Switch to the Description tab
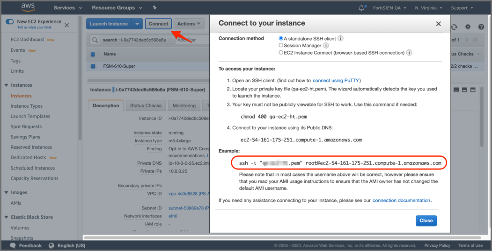492x251 pixels. click(x=106, y=105)
